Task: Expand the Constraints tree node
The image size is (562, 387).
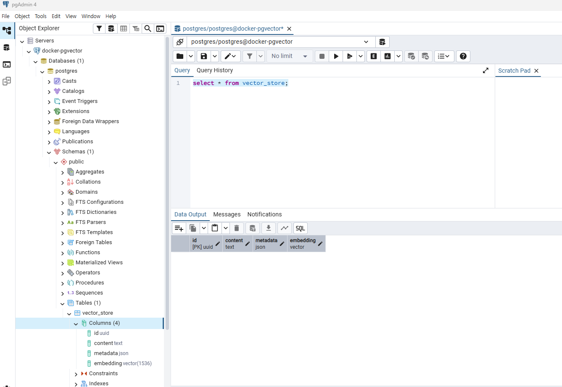Action: pos(76,374)
